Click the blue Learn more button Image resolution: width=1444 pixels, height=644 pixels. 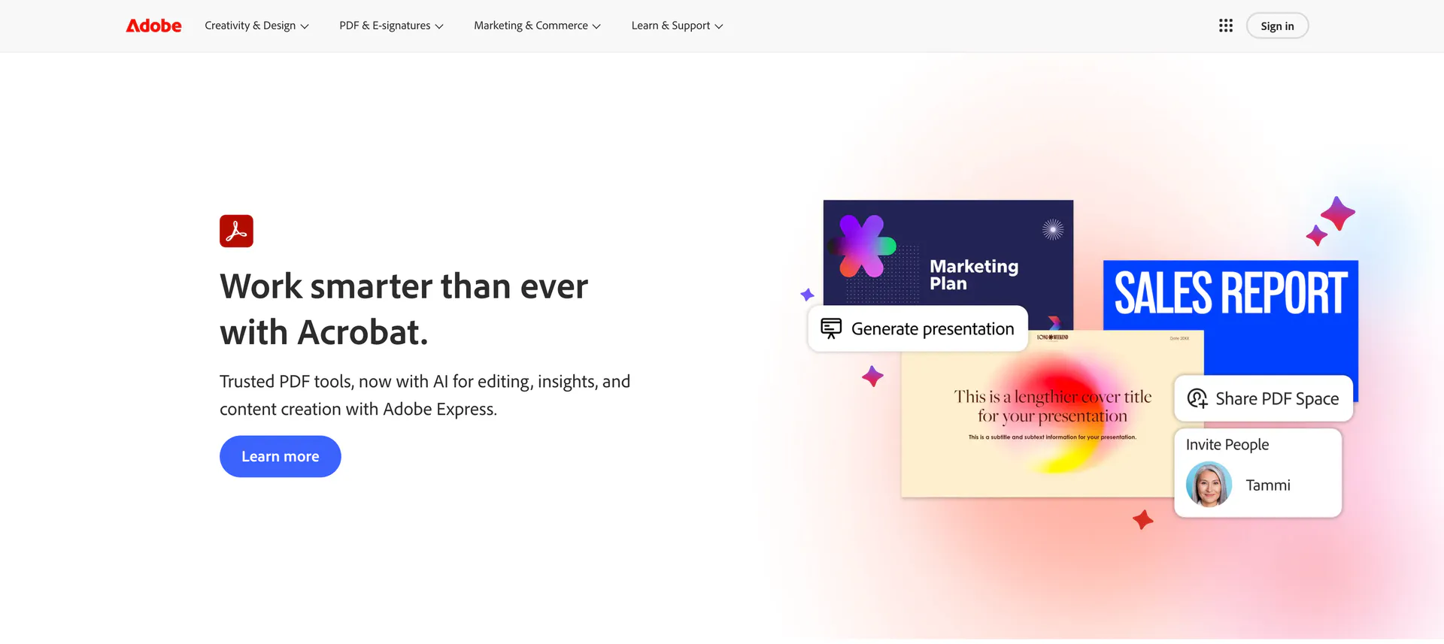[x=280, y=456]
